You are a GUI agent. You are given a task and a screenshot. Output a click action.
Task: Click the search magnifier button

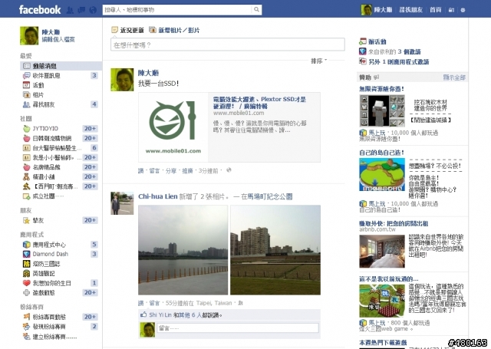pyautogui.click(x=256, y=10)
